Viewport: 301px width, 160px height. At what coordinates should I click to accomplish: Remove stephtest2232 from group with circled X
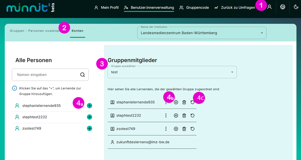[176, 115]
